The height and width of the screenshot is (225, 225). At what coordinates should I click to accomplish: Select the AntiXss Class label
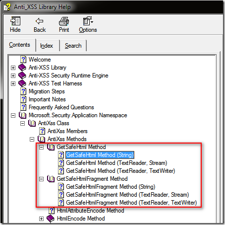[x=54, y=123]
